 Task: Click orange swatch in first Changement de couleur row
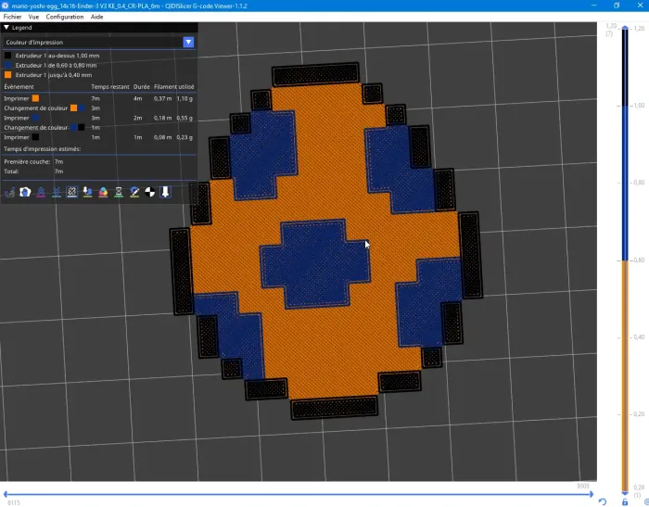[73, 108]
